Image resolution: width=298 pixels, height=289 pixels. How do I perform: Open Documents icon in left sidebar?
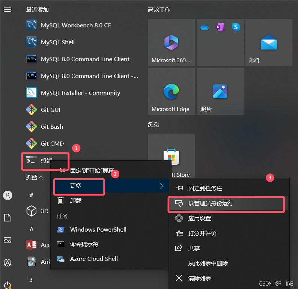(x=8, y=218)
